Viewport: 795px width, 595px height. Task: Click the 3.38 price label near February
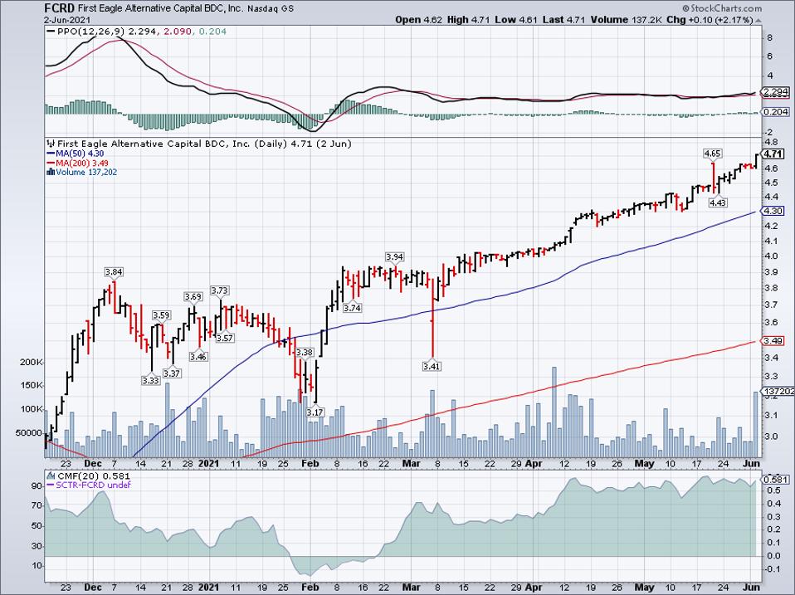tap(305, 352)
